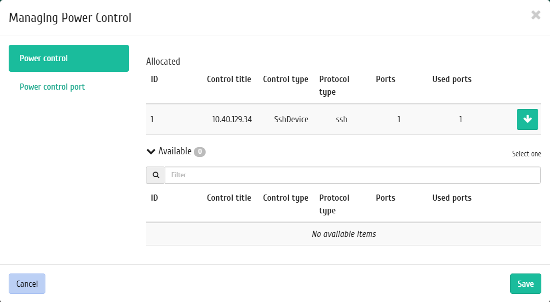Click the No available items row
Screen dimensions: 550x302
[343, 234]
